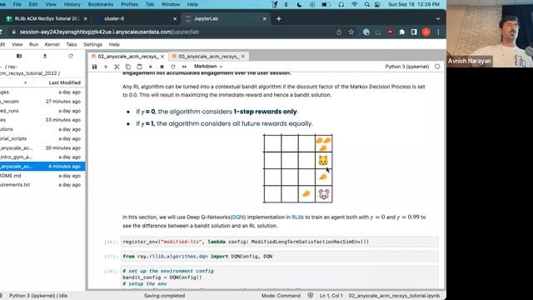This screenshot has width=533, height=300.
Task: Select the README.md file row
Action: pos(42,176)
